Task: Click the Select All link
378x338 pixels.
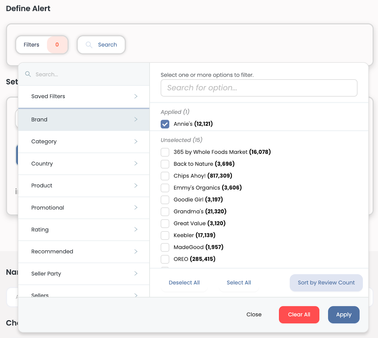Action: tap(239, 283)
